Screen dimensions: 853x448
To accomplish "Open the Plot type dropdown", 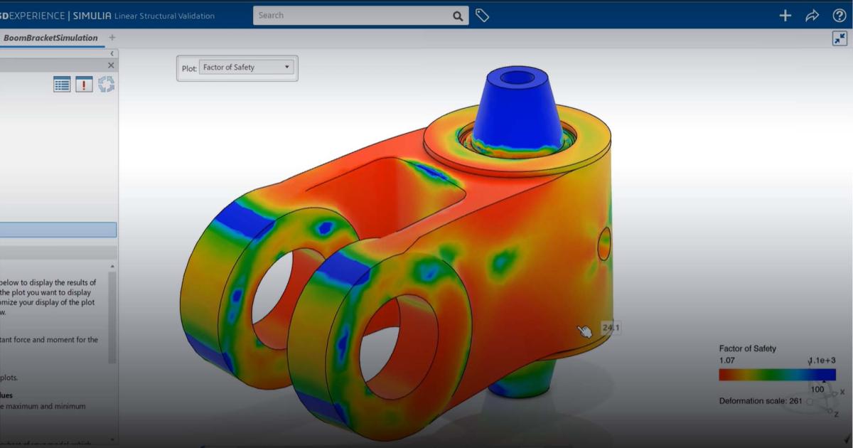I will [x=245, y=67].
